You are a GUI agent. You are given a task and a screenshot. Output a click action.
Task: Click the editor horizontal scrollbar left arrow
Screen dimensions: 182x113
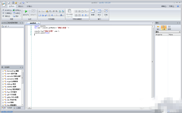26,108
